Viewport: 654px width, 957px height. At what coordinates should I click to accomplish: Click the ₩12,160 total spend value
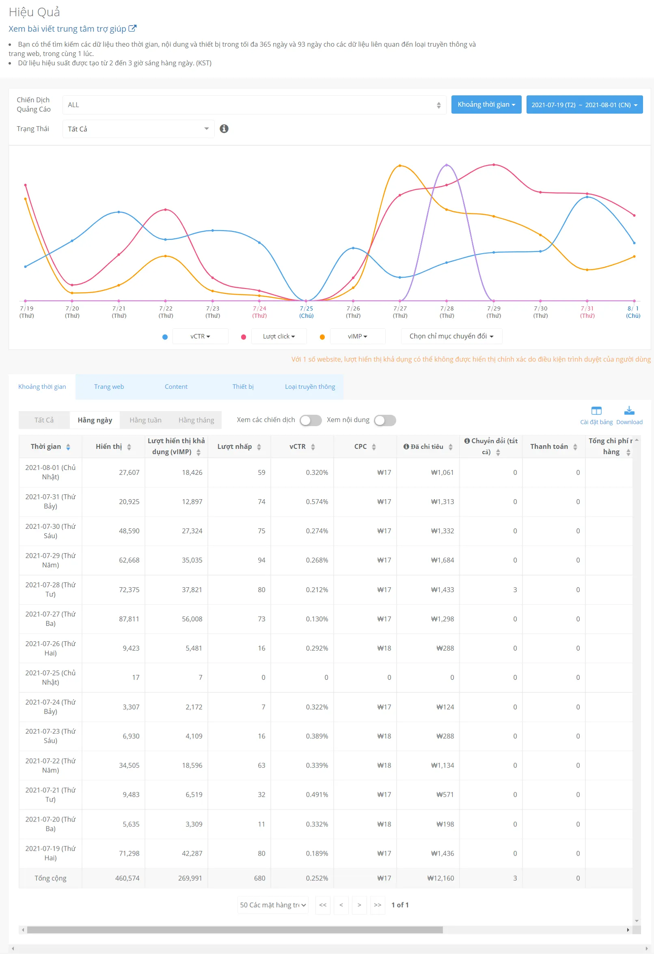(440, 878)
